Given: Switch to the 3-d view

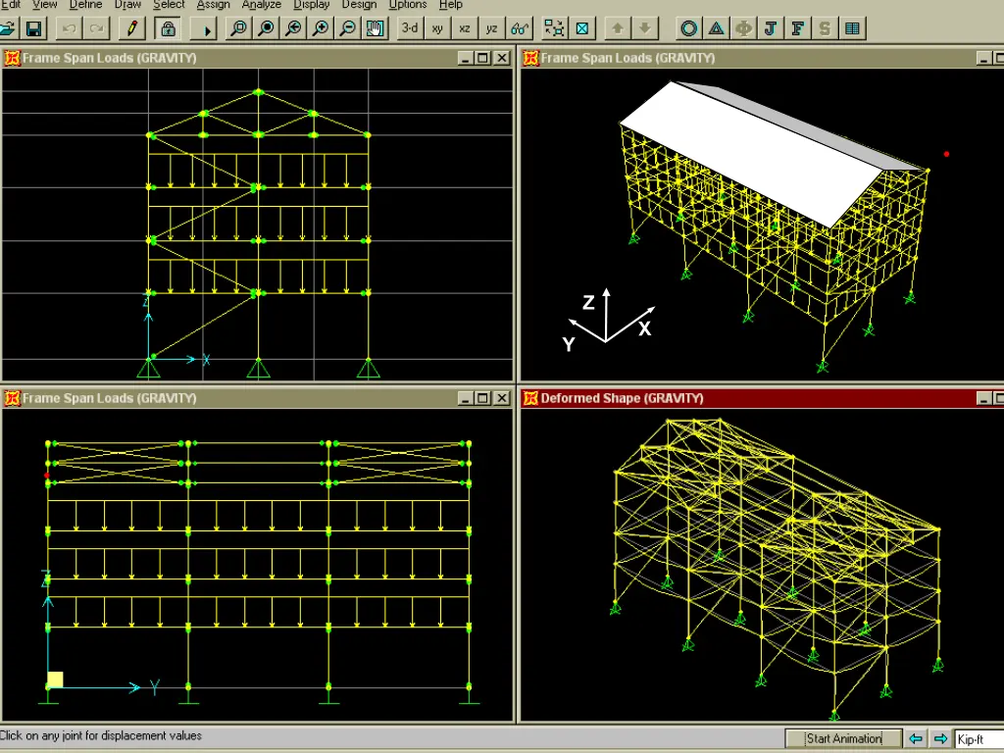Looking at the screenshot, I should pos(410,28).
